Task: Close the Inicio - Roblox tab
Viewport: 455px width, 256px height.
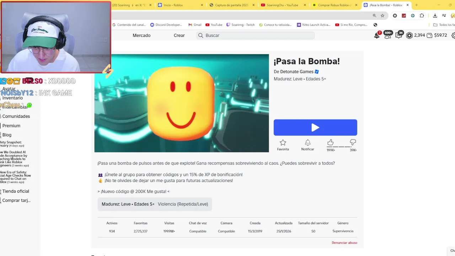Action: pyautogui.click(x=202, y=5)
